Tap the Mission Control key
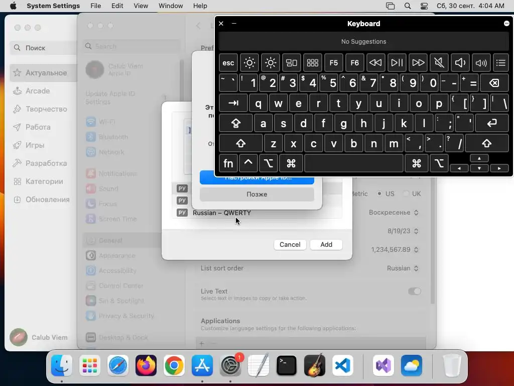Image resolution: width=514 pixels, height=386 pixels. tap(292, 63)
